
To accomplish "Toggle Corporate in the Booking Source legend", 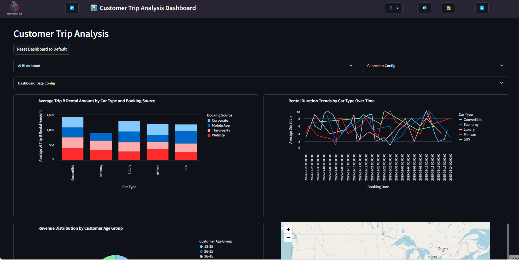I will (x=218, y=121).
